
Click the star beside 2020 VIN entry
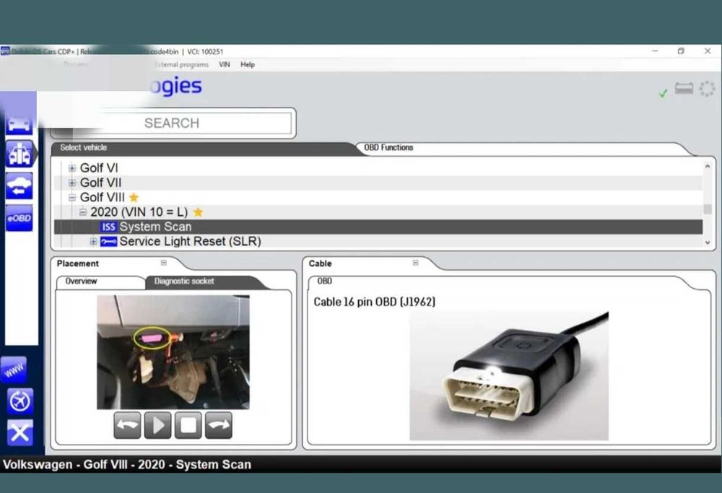(198, 212)
